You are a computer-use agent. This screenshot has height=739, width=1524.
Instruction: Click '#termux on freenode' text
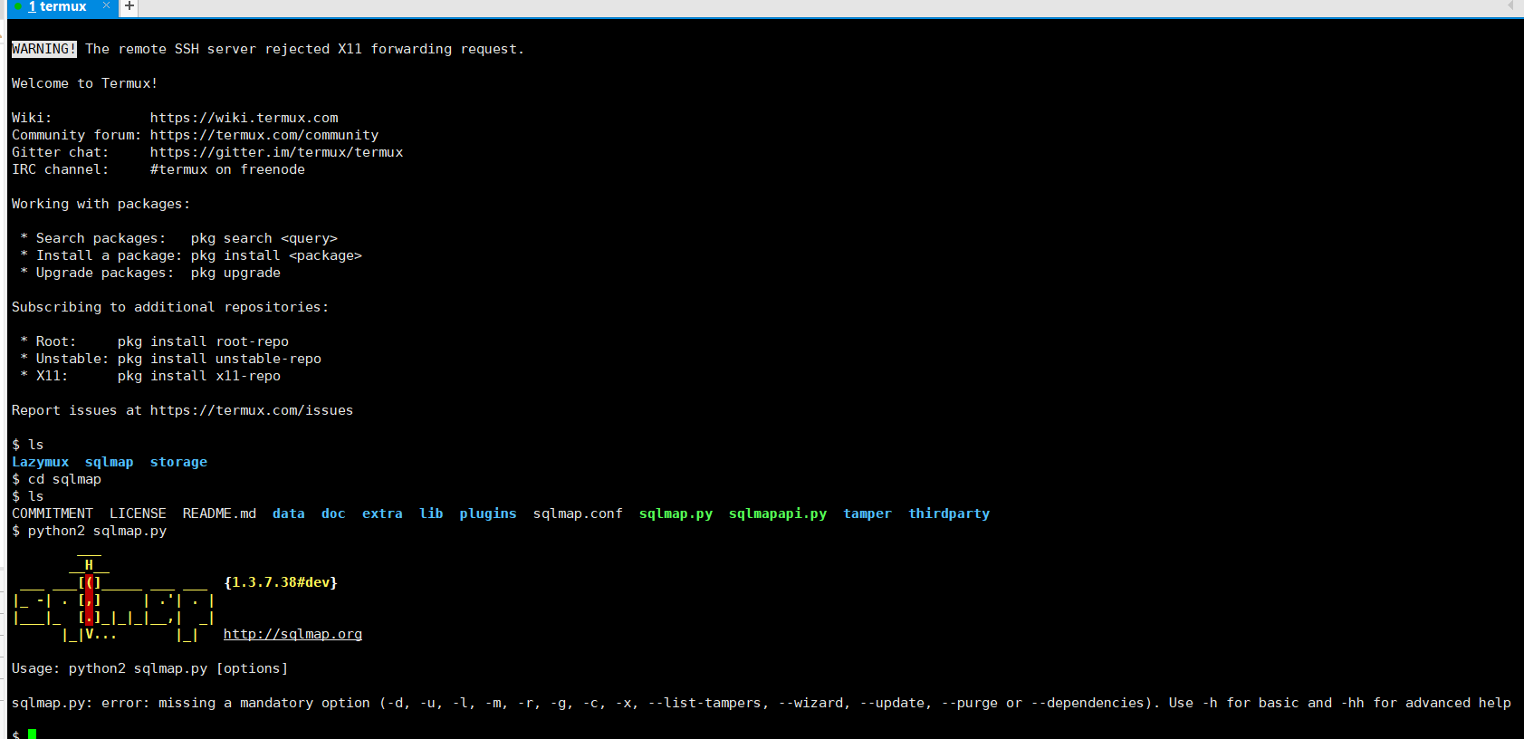tap(227, 169)
